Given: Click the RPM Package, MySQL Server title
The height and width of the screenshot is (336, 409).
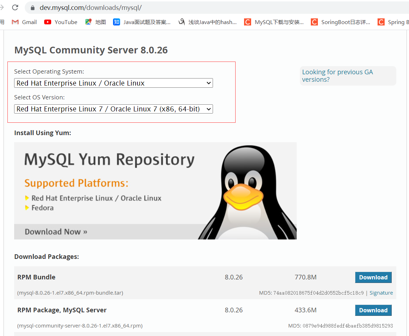Looking at the screenshot, I should tap(62, 310).
